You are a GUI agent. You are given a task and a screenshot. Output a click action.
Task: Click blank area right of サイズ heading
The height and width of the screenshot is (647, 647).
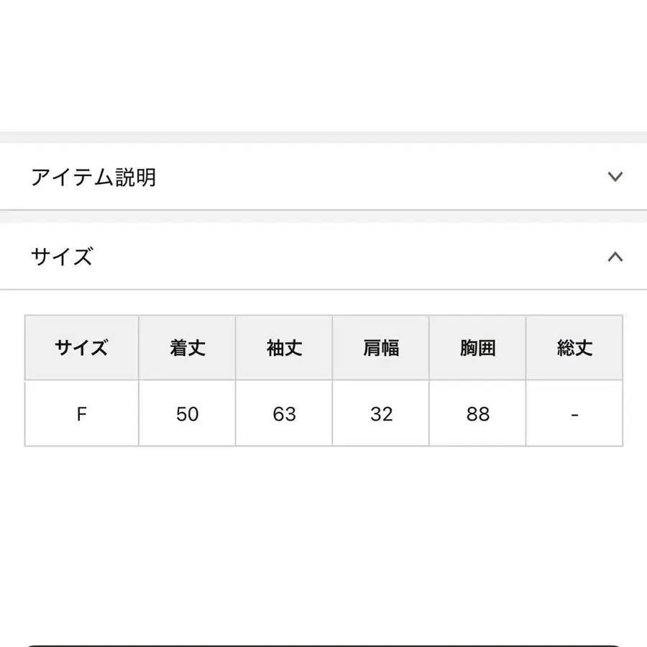tap(345, 257)
